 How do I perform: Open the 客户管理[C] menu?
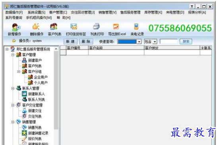[58, 12]
